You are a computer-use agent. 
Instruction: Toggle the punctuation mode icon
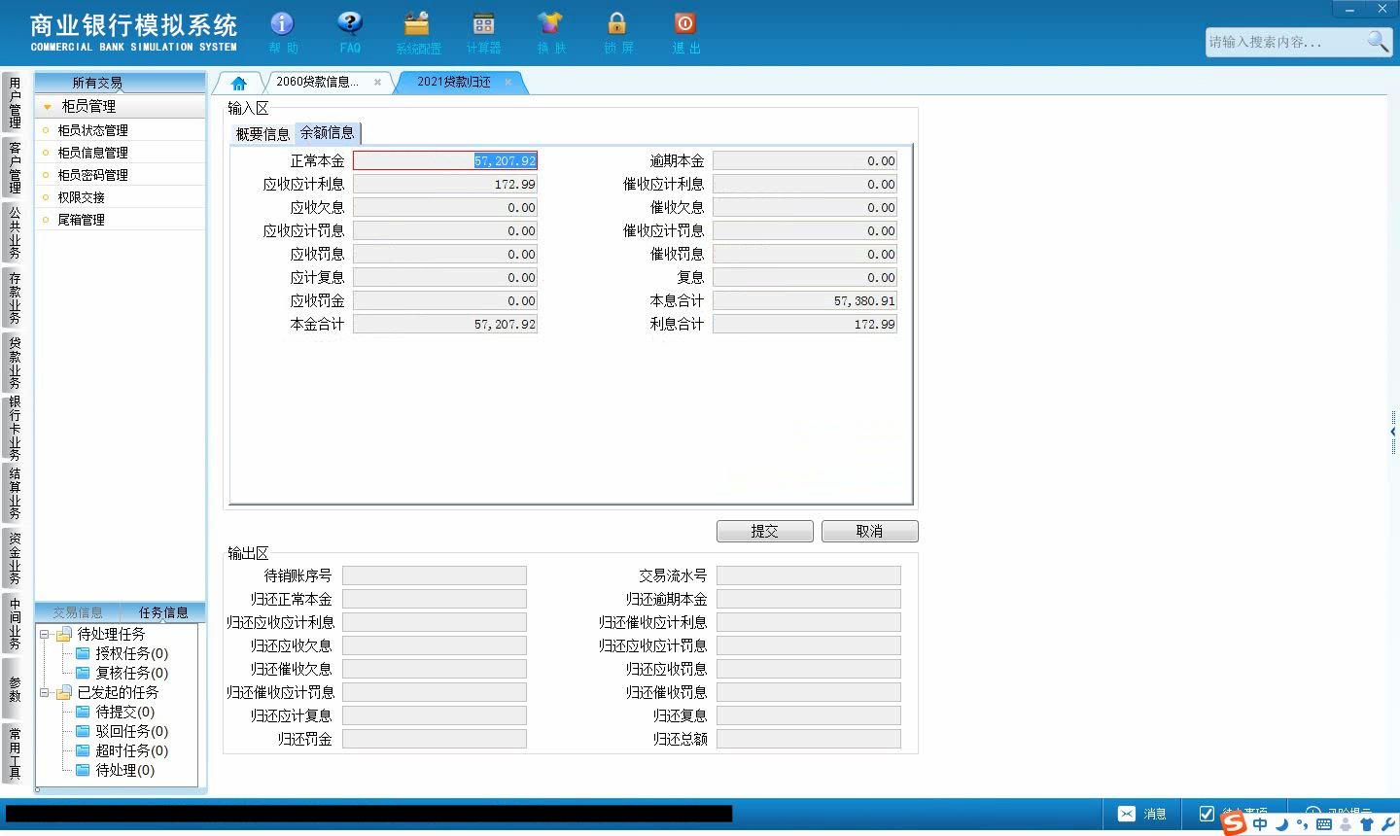1303,824
